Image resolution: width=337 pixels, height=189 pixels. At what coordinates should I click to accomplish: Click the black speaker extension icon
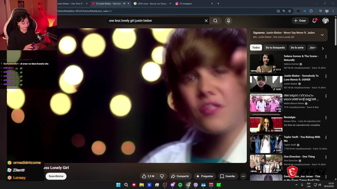(298, 11)
